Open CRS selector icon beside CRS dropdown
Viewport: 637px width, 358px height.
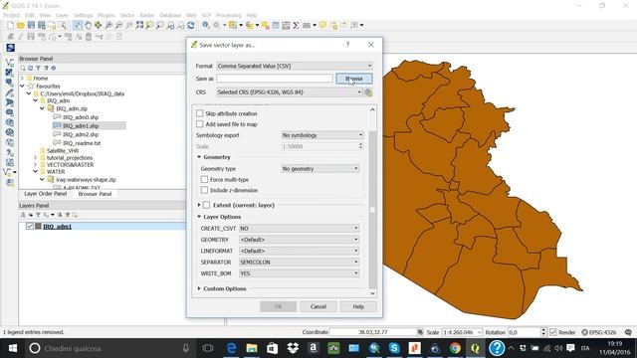point(368,92)
